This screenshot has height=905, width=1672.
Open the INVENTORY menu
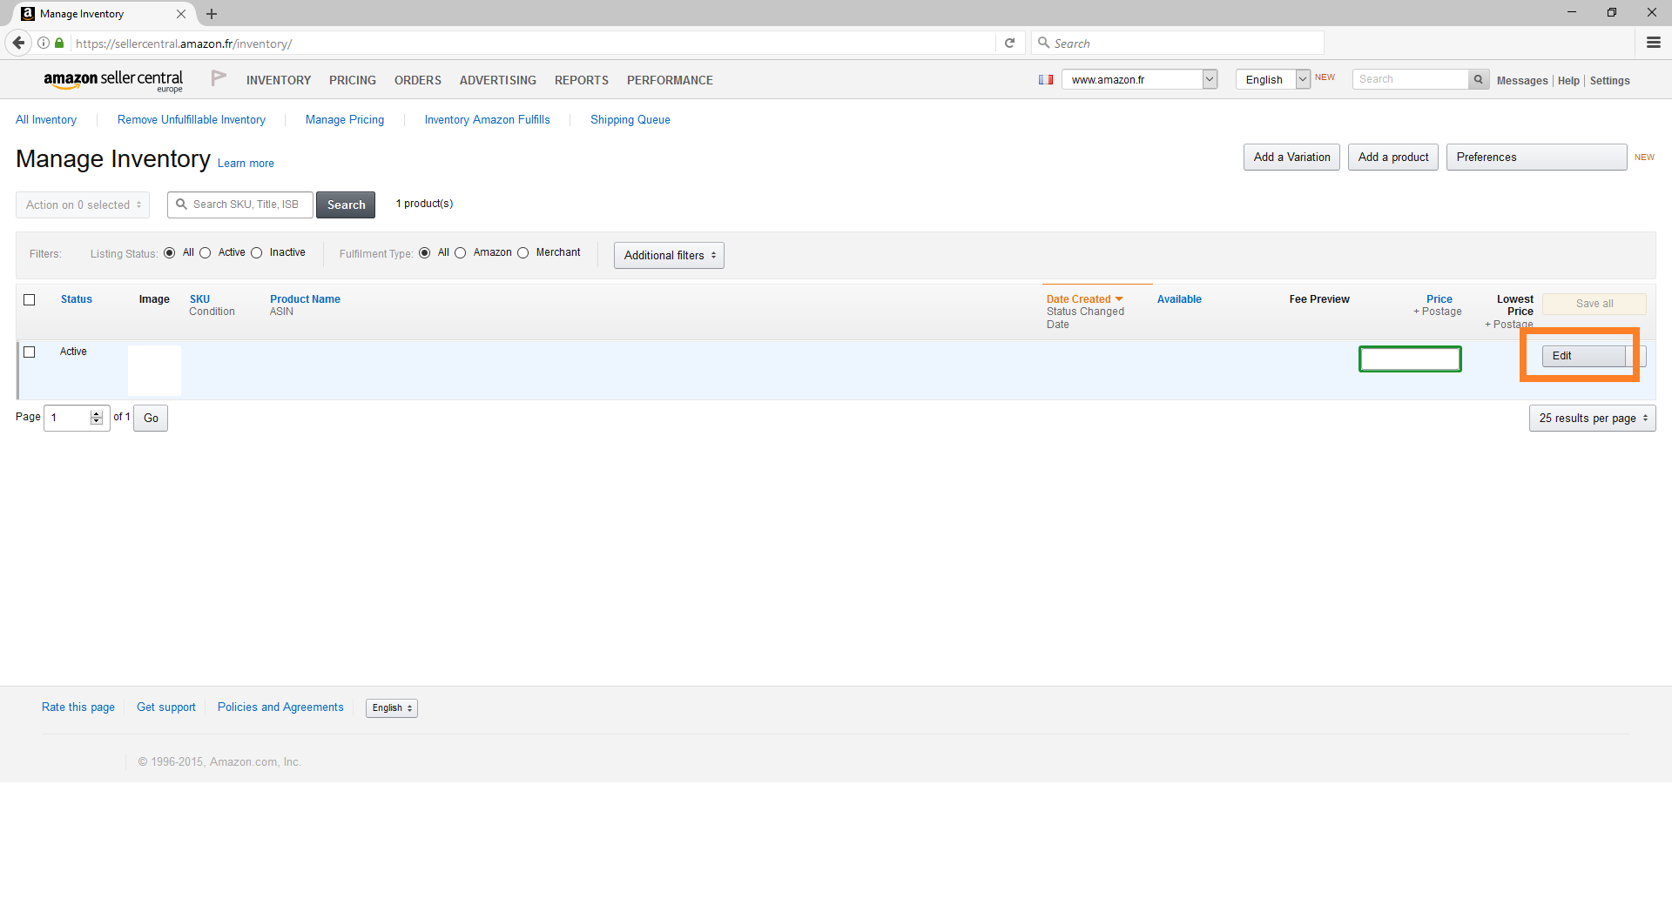click(279, 80)
